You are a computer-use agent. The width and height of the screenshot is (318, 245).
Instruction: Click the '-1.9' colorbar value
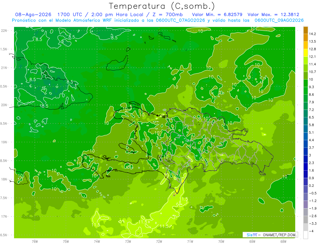pyautogui.click(x=313, y=208)
